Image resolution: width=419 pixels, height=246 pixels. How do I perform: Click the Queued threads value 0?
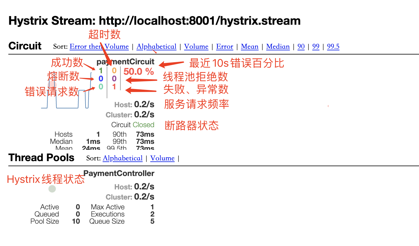[78, 214]
